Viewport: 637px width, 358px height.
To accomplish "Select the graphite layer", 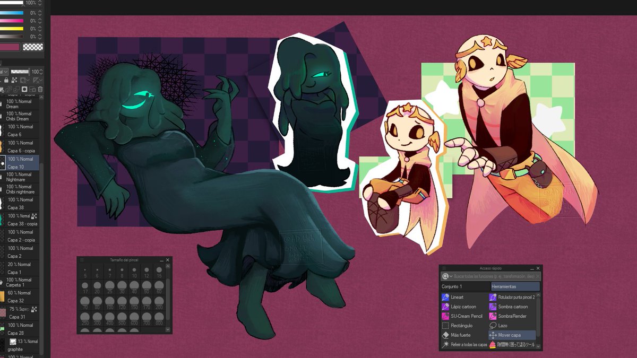I will coord(20,345).
